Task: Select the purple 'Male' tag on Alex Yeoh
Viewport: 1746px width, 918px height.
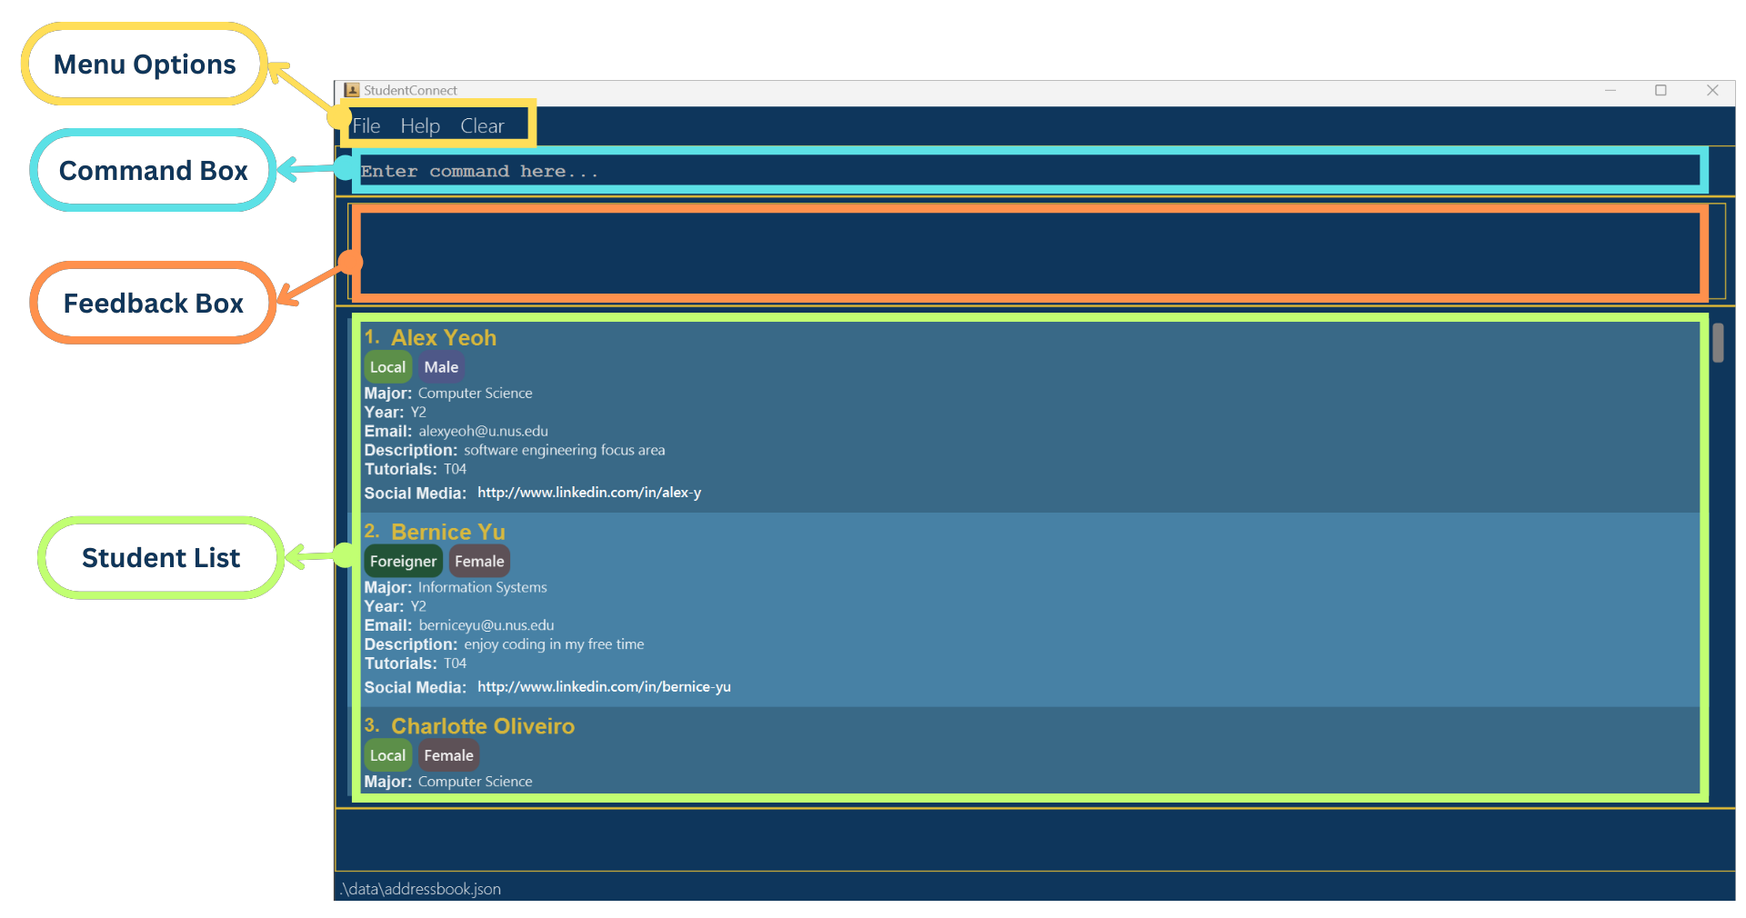Action: coord(441,366)
